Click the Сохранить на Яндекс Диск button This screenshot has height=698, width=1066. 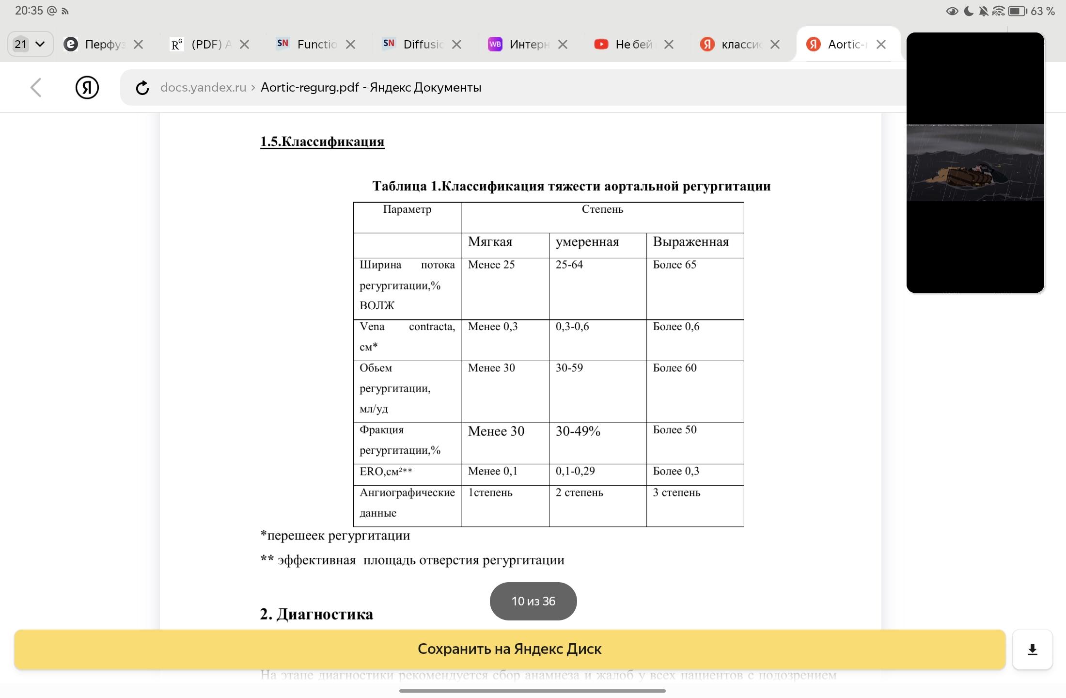pyautogui.click(x=510, y=649)
